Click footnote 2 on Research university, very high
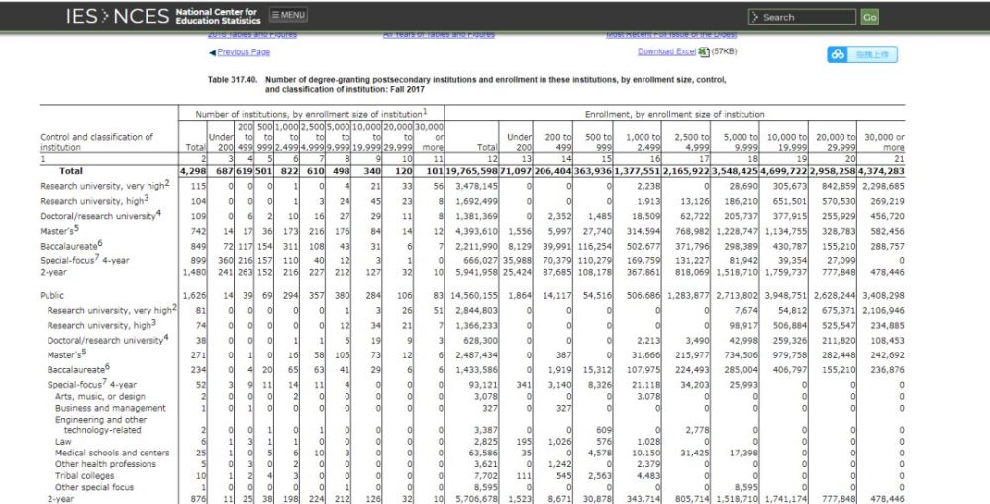This screenshot has height=504, width=990. 167,183
